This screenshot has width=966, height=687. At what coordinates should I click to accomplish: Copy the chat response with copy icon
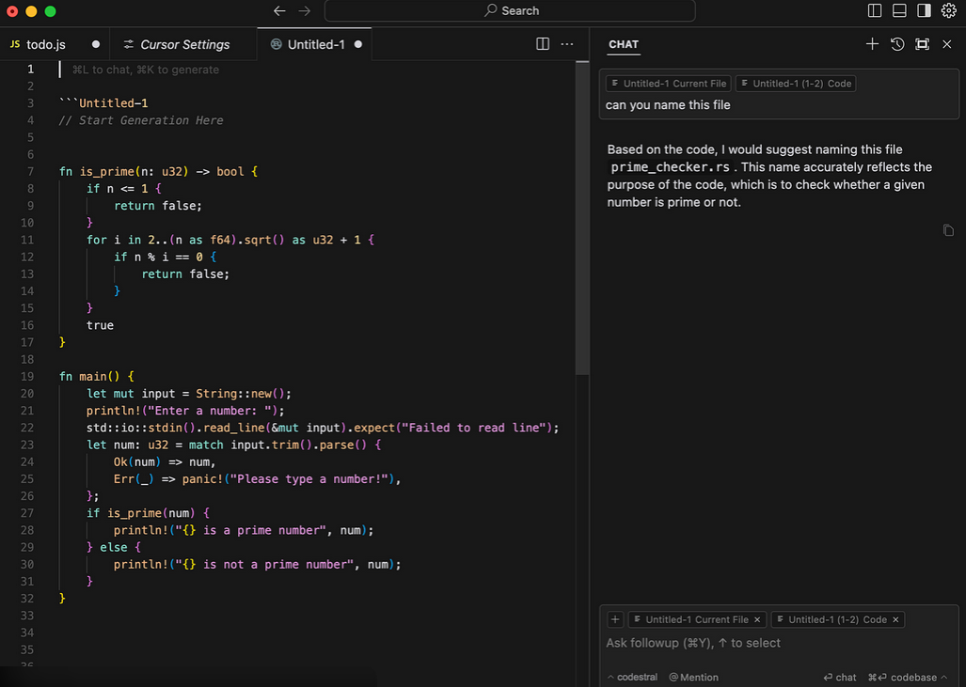click(949, 230)
